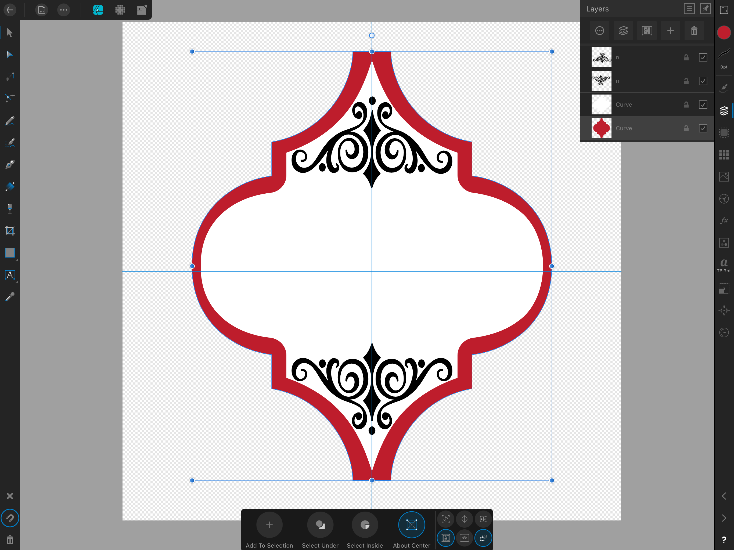Select the red Curve layer thumbnail
Screen dimensions: 734x550
pos(601,128)
